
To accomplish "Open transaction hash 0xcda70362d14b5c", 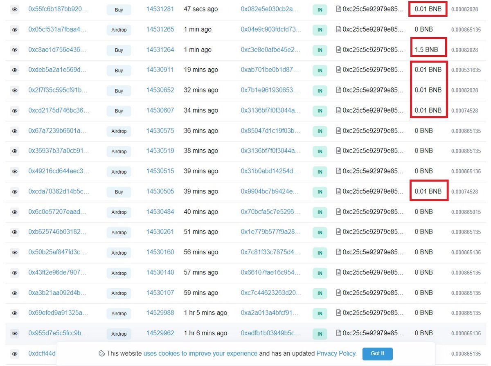I will (59, 191).
